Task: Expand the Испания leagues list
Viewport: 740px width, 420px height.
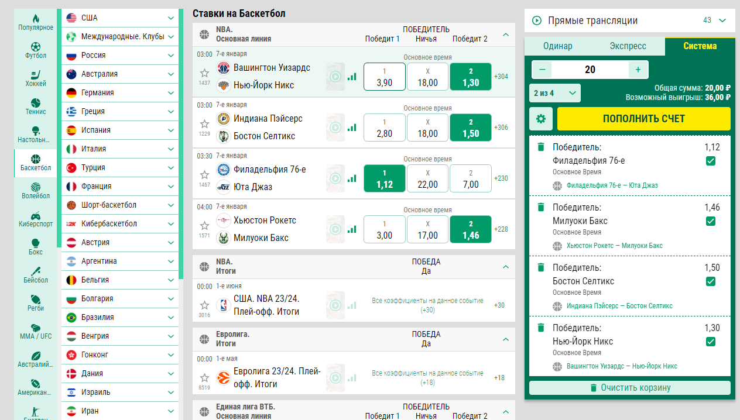Action: coord(120,130)
